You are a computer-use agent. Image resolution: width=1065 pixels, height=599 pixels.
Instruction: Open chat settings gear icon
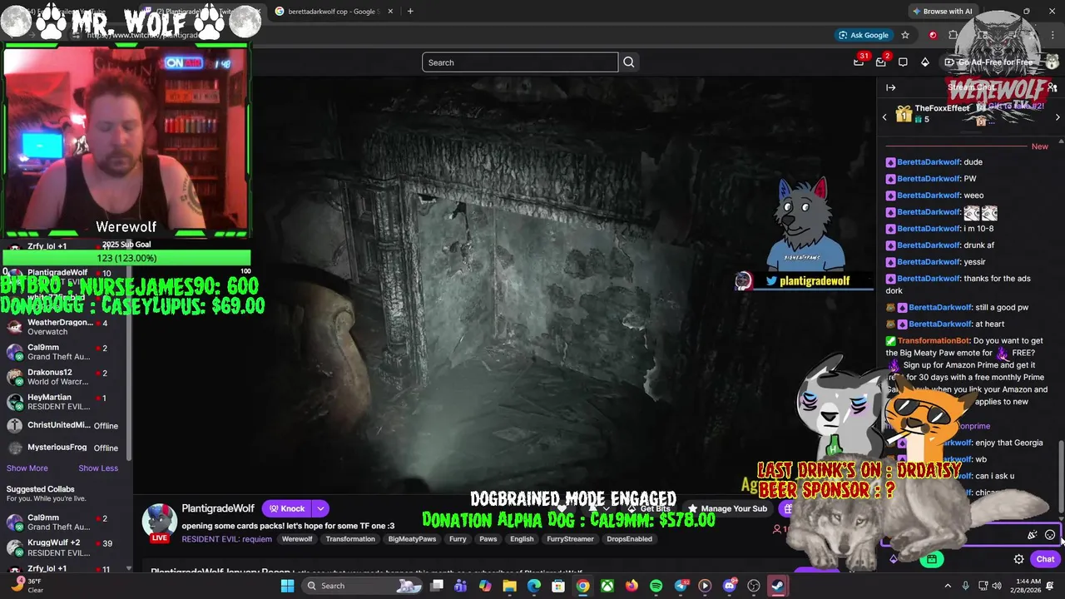(x=1018, y=559)
